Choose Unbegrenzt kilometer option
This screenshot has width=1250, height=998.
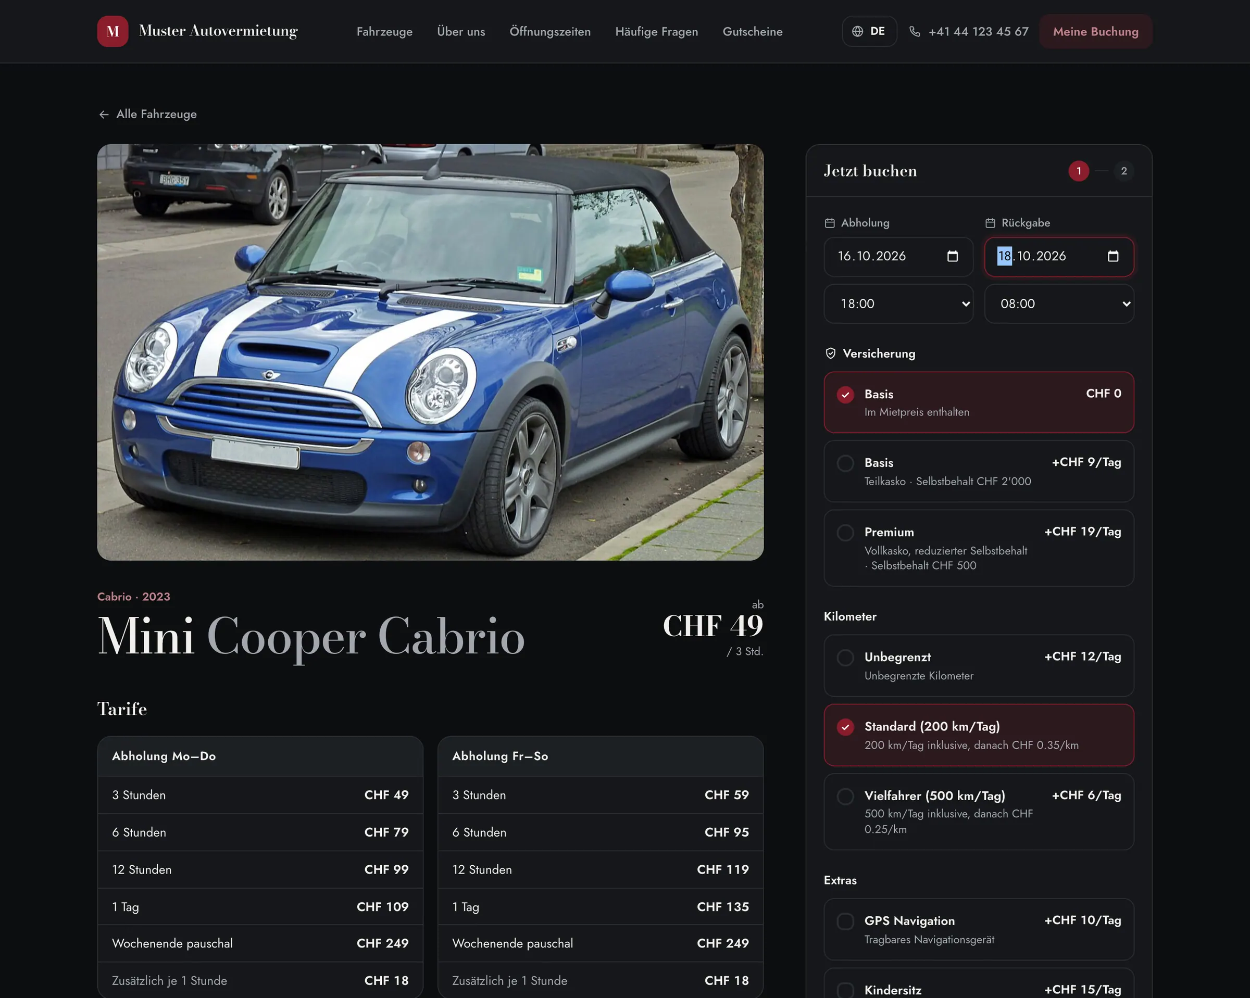point(979,665)
